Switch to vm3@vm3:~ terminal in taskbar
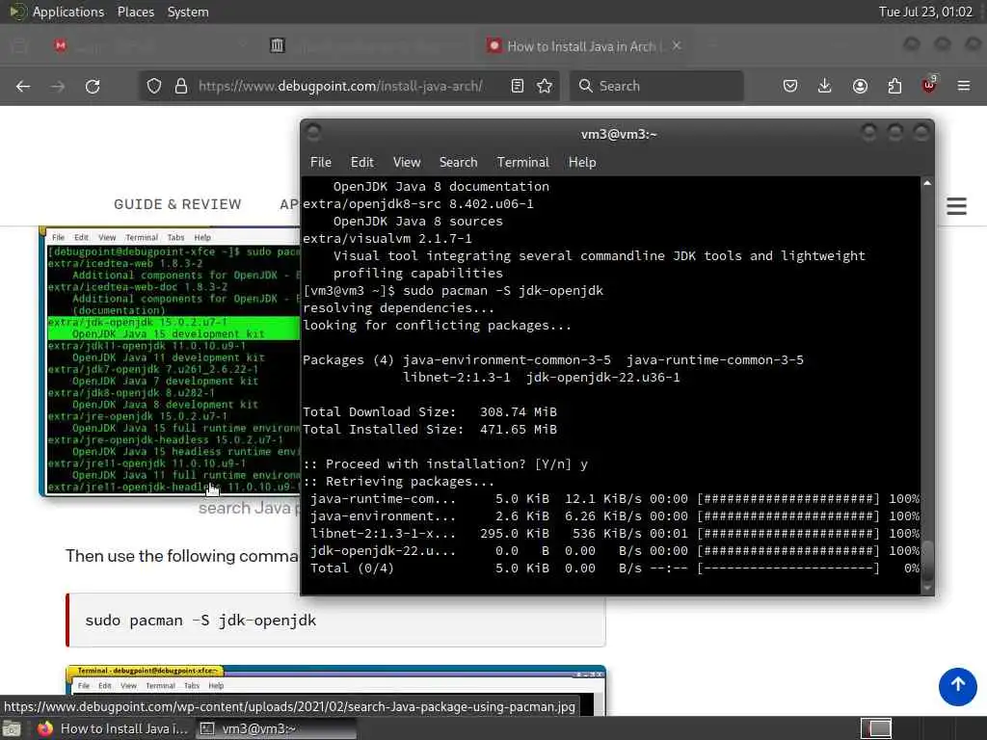 (x=276, y=728)
